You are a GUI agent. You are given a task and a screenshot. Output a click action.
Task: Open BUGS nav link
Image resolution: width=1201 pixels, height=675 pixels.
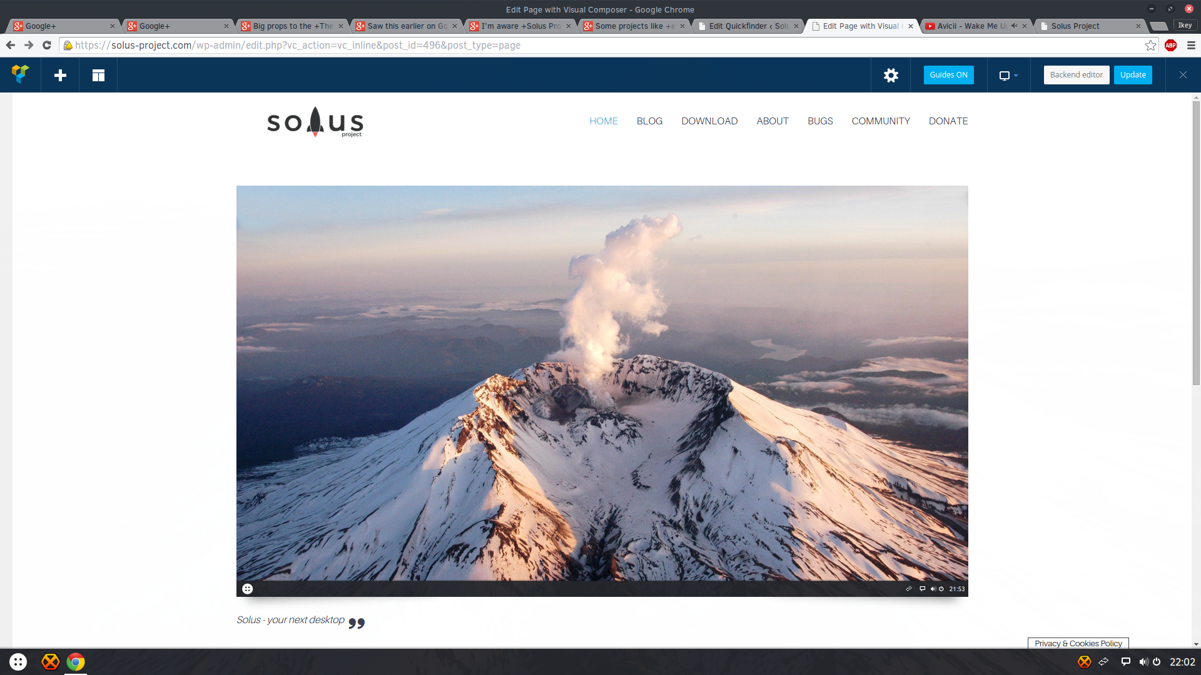[x=820, y=121]
